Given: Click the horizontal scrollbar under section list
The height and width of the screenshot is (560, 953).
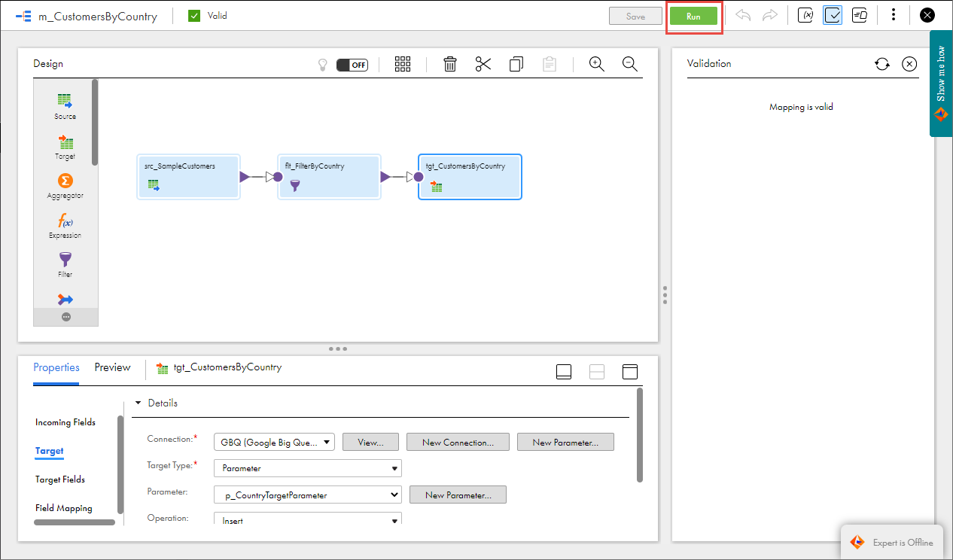Looking at the screenshot, I should (x=75, y=522).
